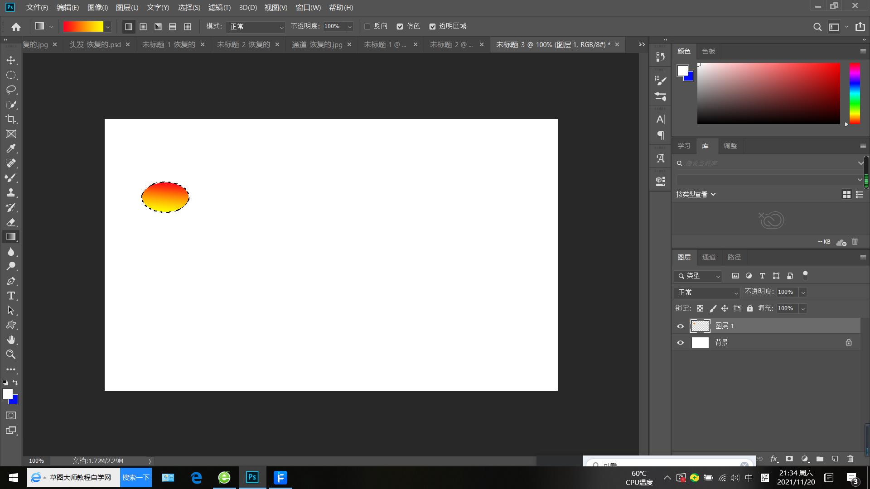The width and height of the screenshot is (870, 489).
Task: Open the layer blend mode dropdown
Action: 706,292
